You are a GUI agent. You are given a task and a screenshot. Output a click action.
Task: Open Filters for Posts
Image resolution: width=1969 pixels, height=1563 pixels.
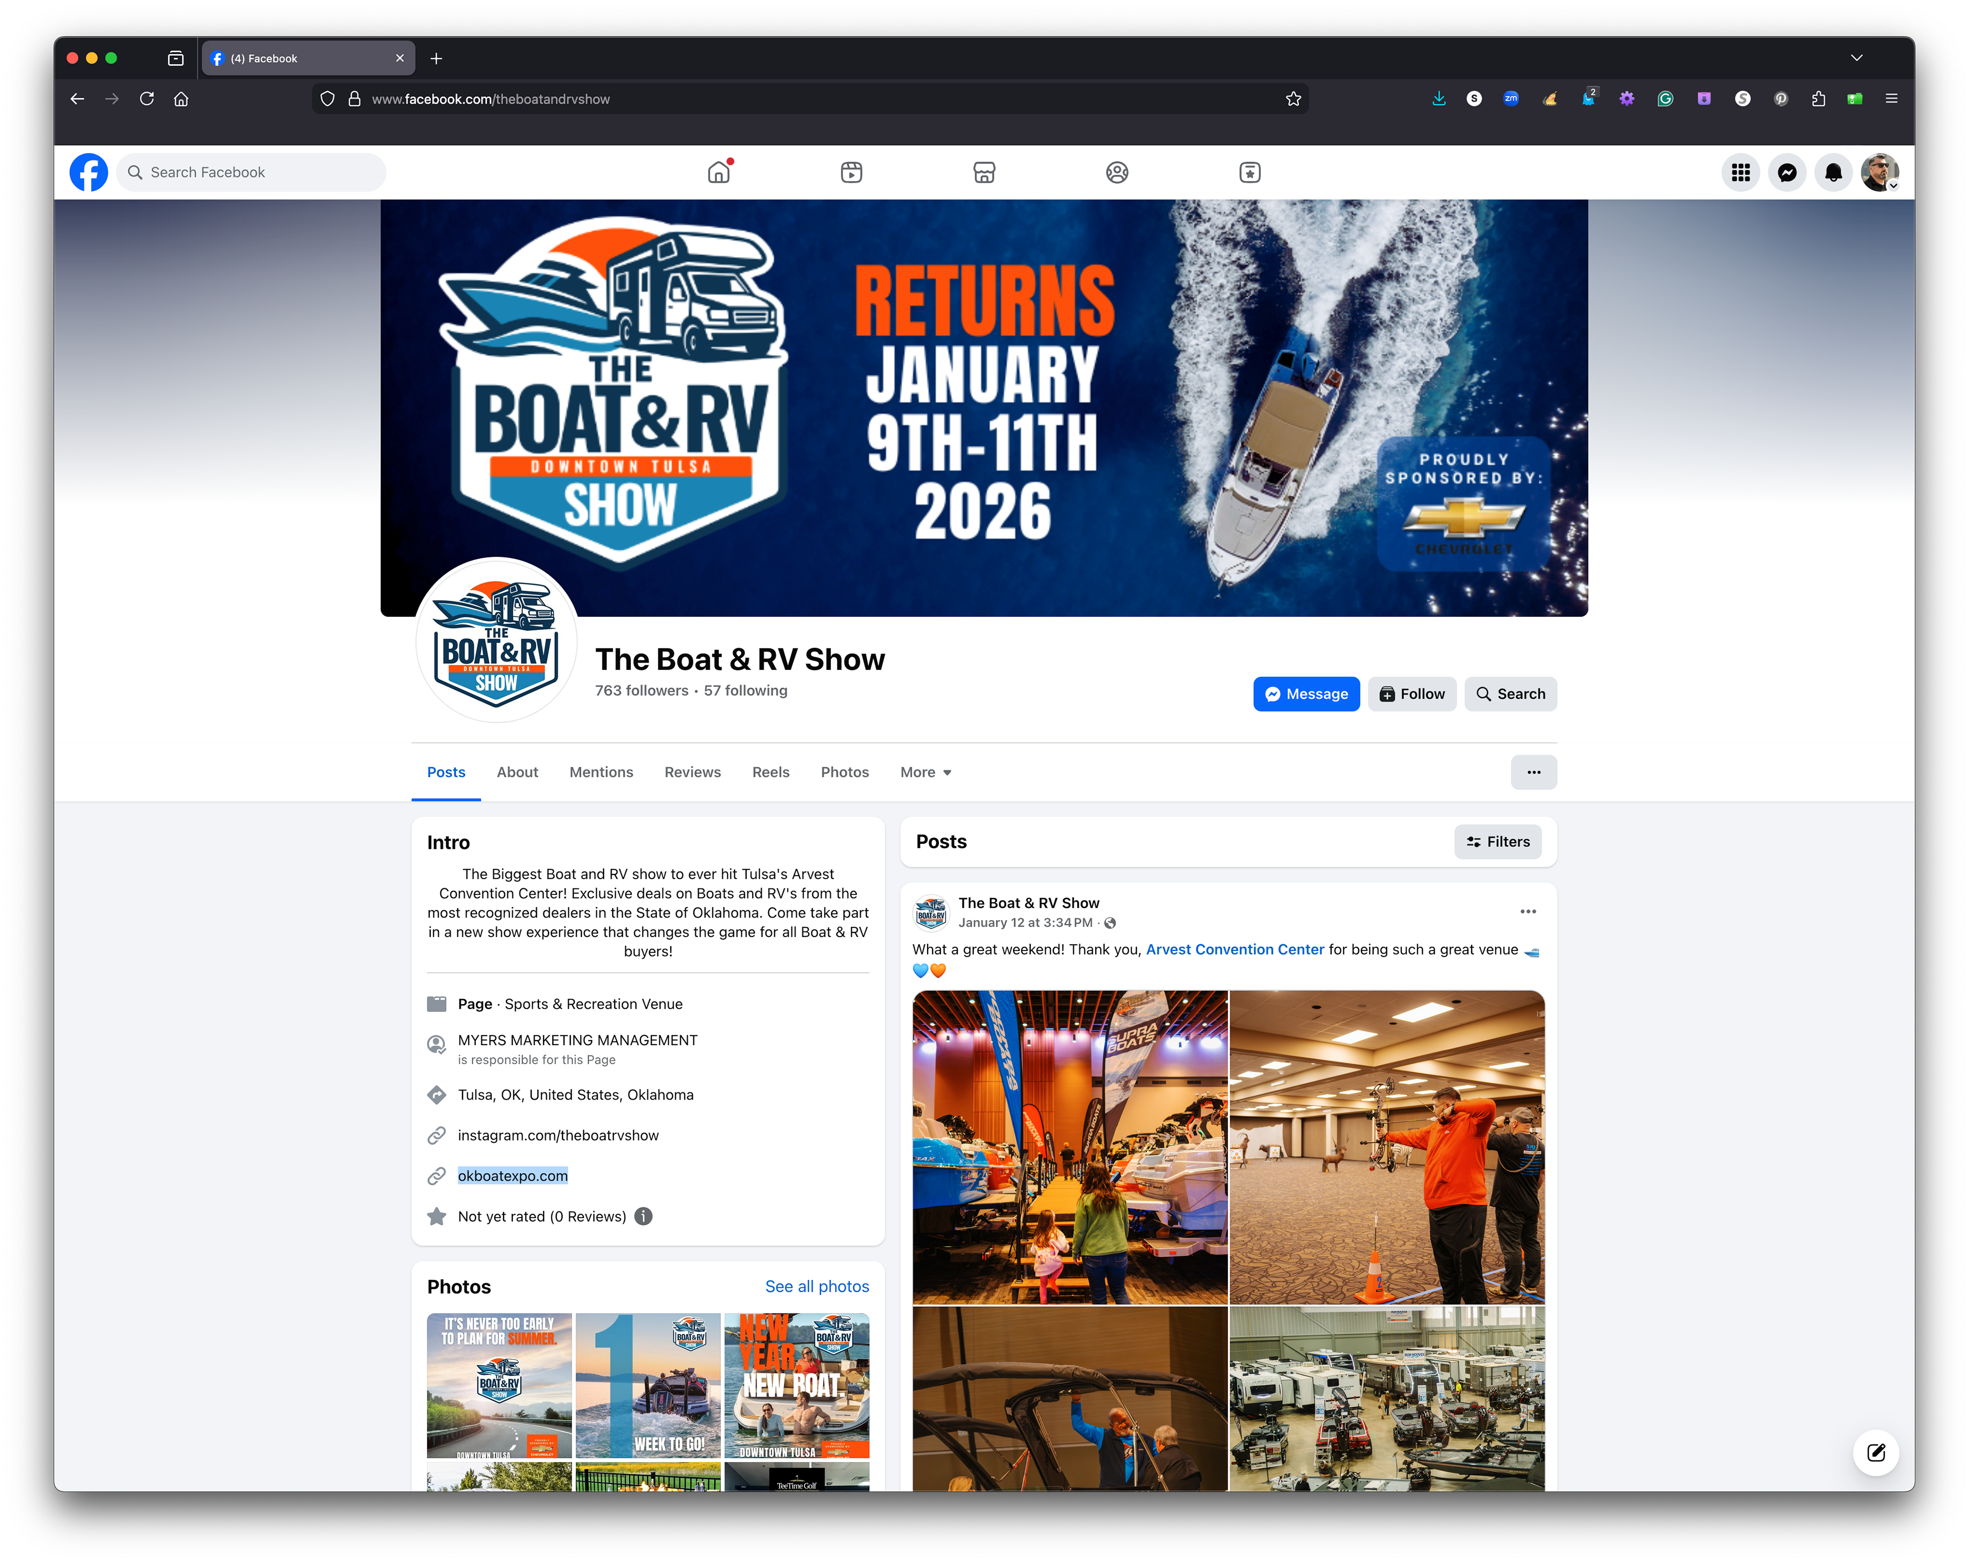[x=1498, y=842]
